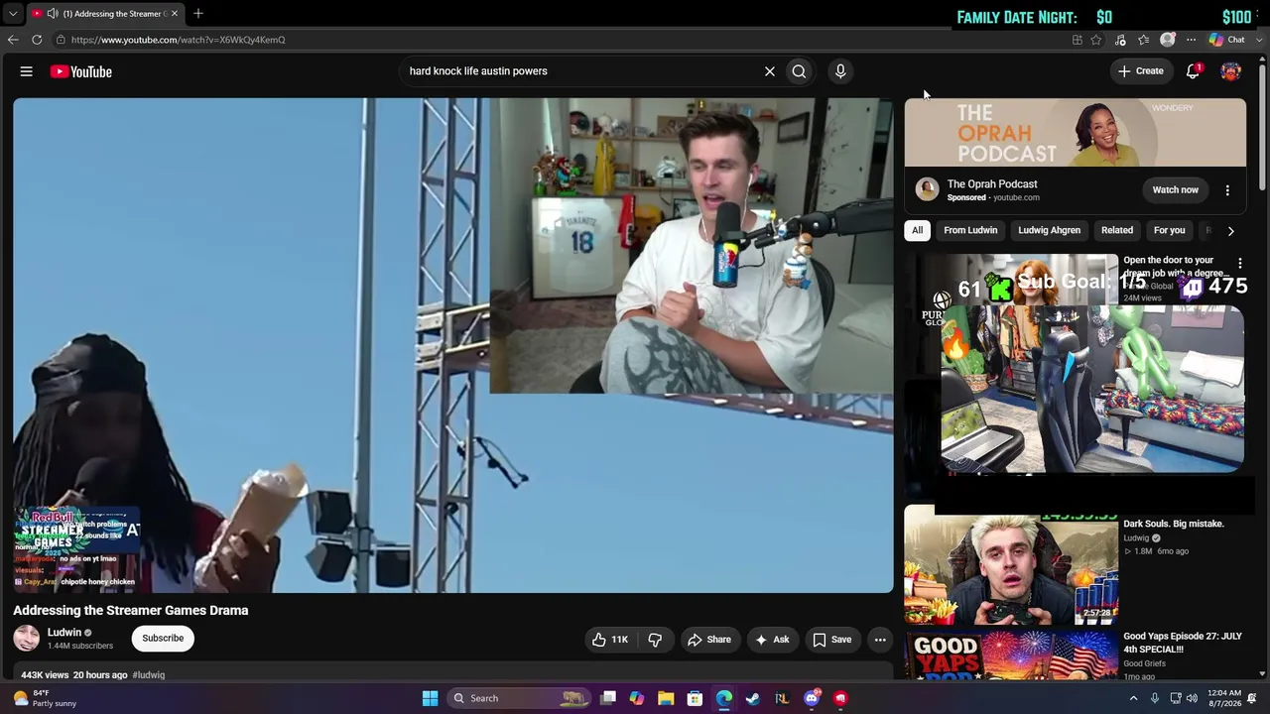
Task: Select the Ludwig Ahgren filter chip
Action: 1049,231
